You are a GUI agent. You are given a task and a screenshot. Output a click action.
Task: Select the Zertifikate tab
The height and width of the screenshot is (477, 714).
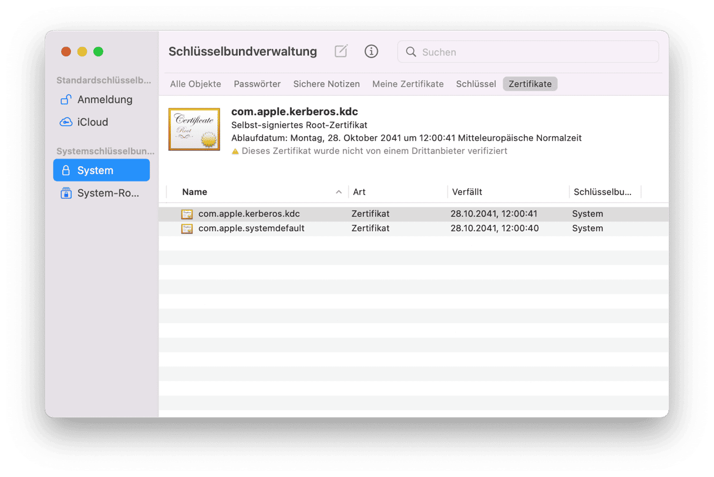tap(530, 84)
